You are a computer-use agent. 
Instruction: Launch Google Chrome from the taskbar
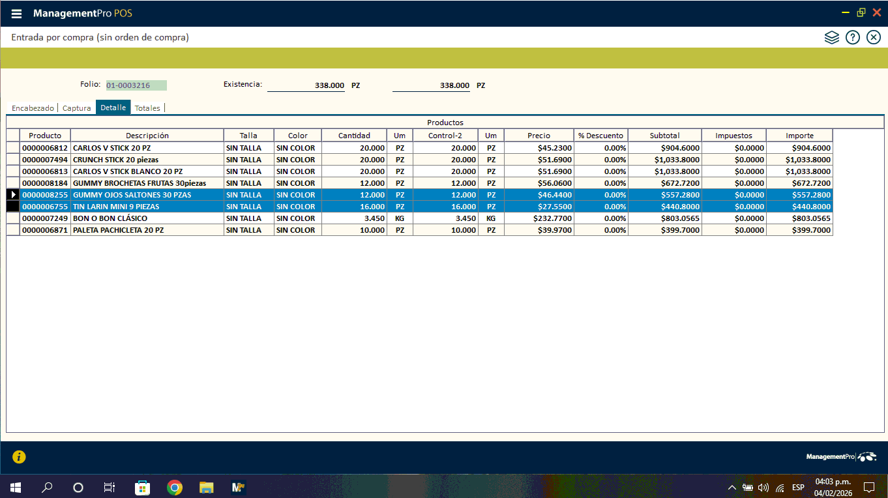click(174, 487)
